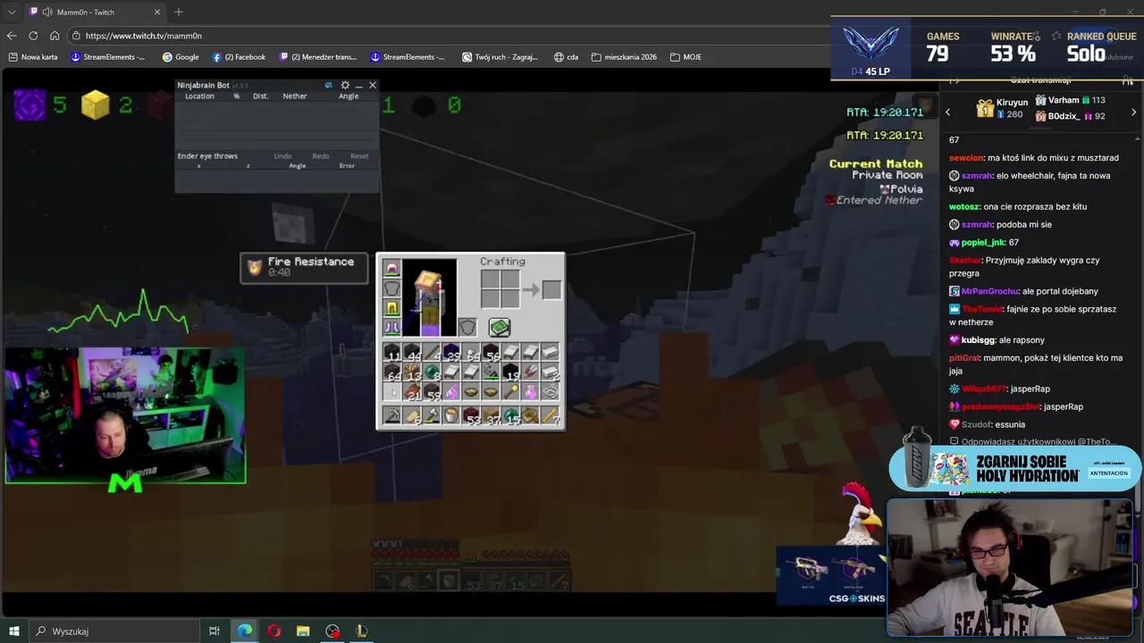
Task: Go back in the browser
Action: coord(12,36)
